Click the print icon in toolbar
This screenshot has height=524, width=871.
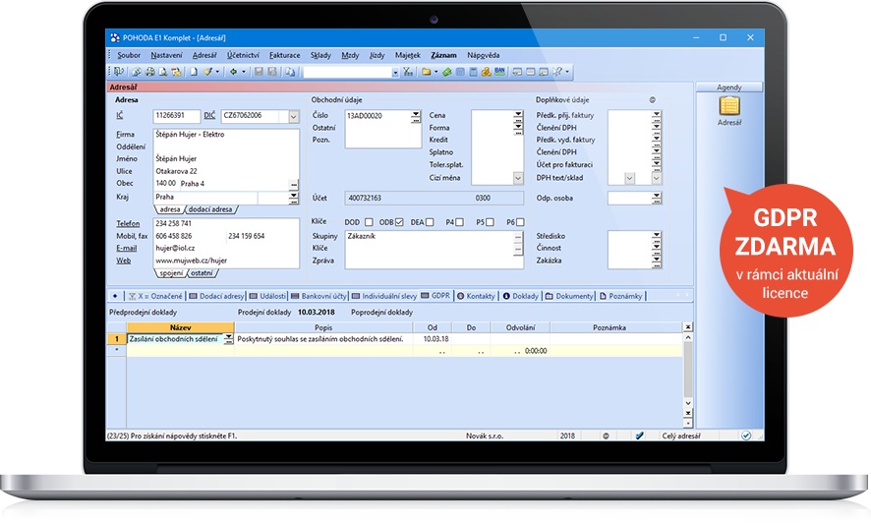(x=149, y=72)
